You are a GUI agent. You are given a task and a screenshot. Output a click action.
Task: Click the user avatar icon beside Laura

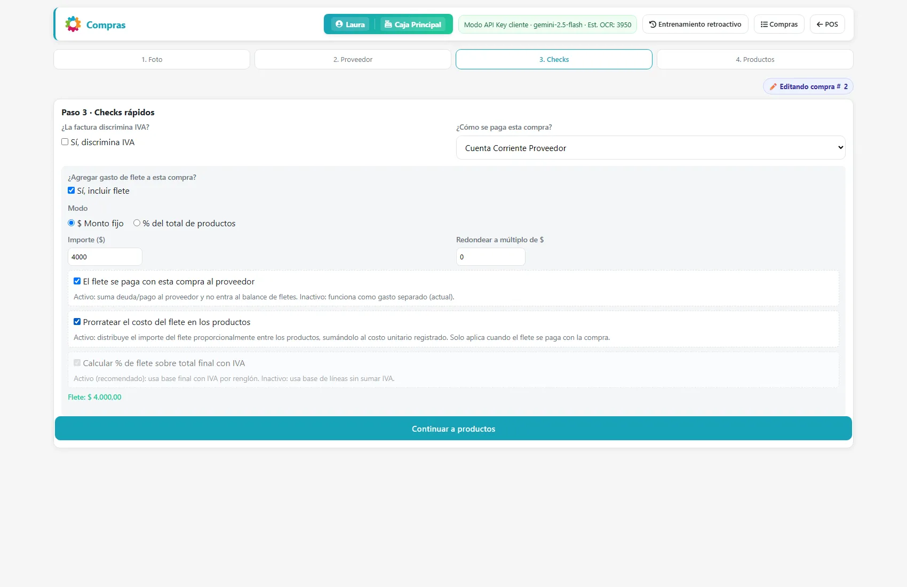click(x=339, y=24)
